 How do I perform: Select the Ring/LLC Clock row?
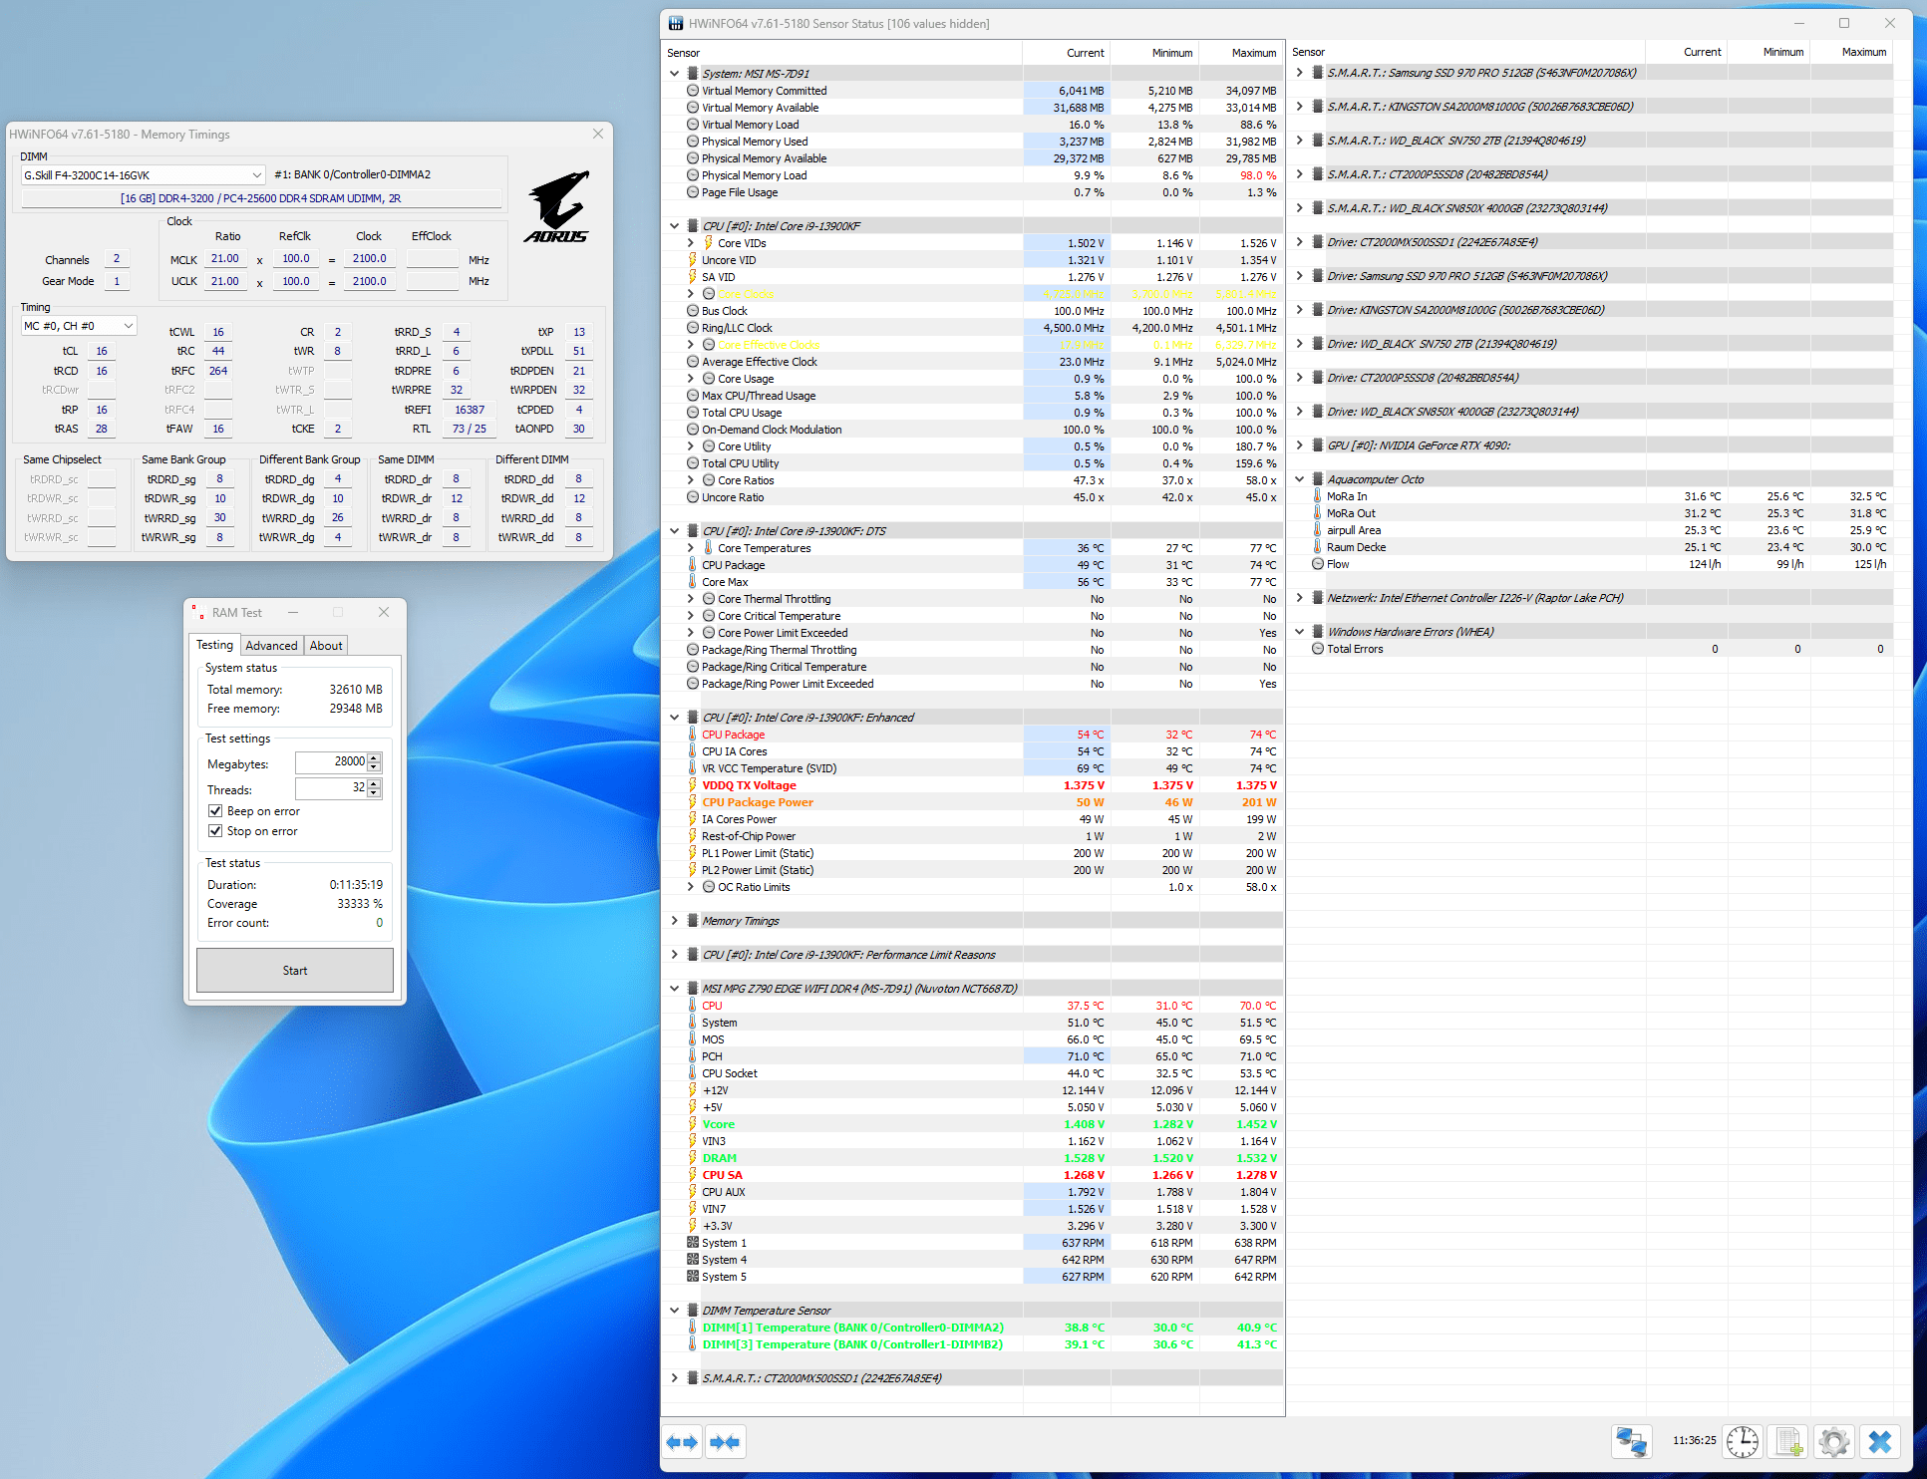[973, 328]
